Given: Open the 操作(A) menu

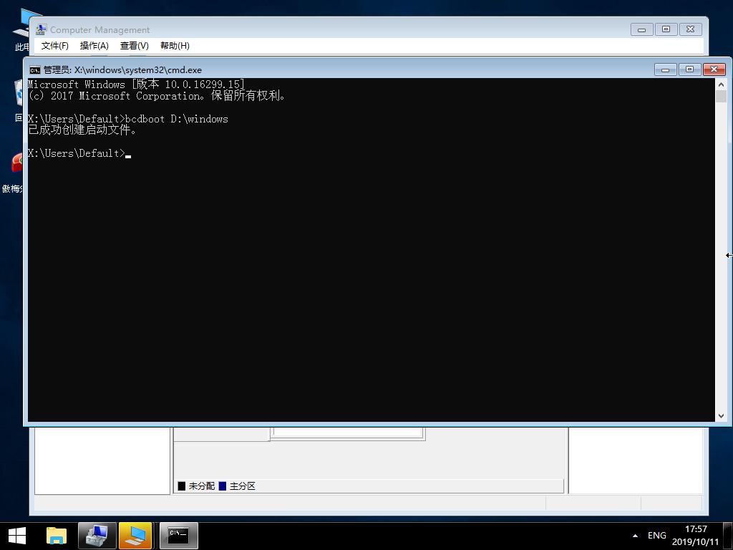Looking at the screenshot, I should click(94, 46).
